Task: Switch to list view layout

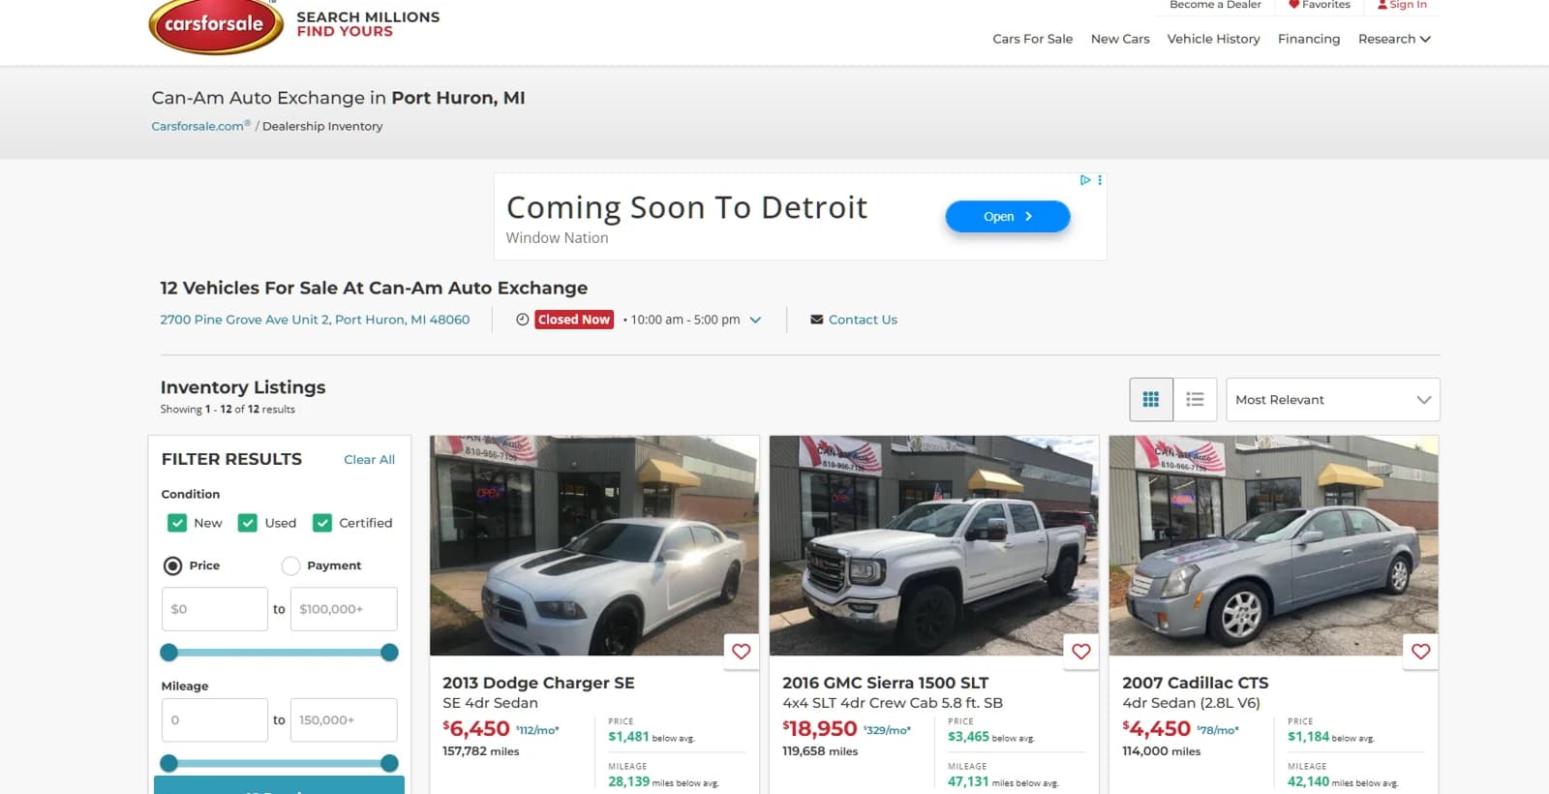Action: pos(1195,399)
